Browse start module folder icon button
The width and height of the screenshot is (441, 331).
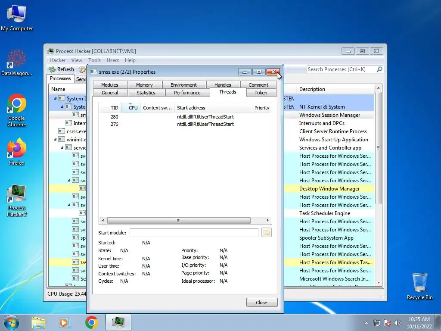click(266, 232)
